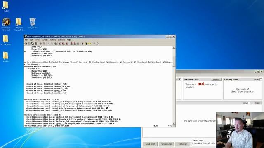
Task: Open the Window menu in GVIM
Action: [61, 40]
